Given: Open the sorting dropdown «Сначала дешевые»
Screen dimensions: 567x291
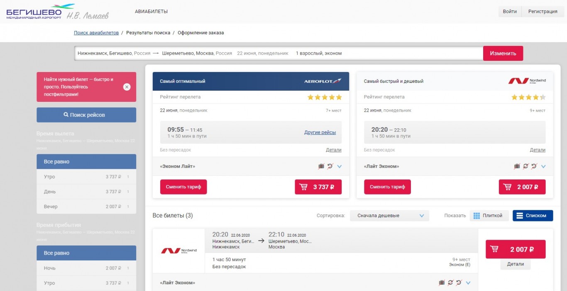Looking at the screenshot, I should (389, 216).
